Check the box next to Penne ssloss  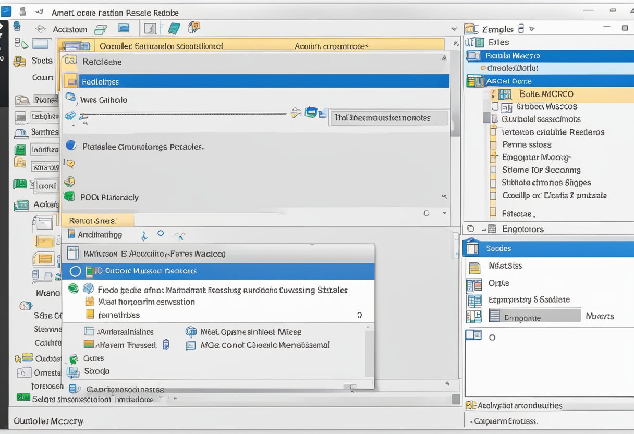pyautogui.click(x=492, y=145)
